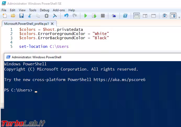
Task: Stop operation with the square icon
Action: click(103, 16)
